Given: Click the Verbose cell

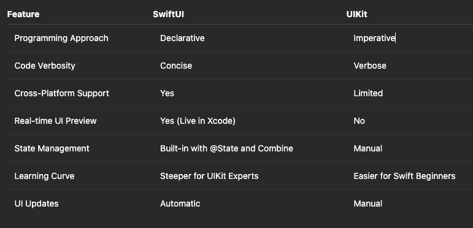Looking at the screenshot, I should [370, 66].
